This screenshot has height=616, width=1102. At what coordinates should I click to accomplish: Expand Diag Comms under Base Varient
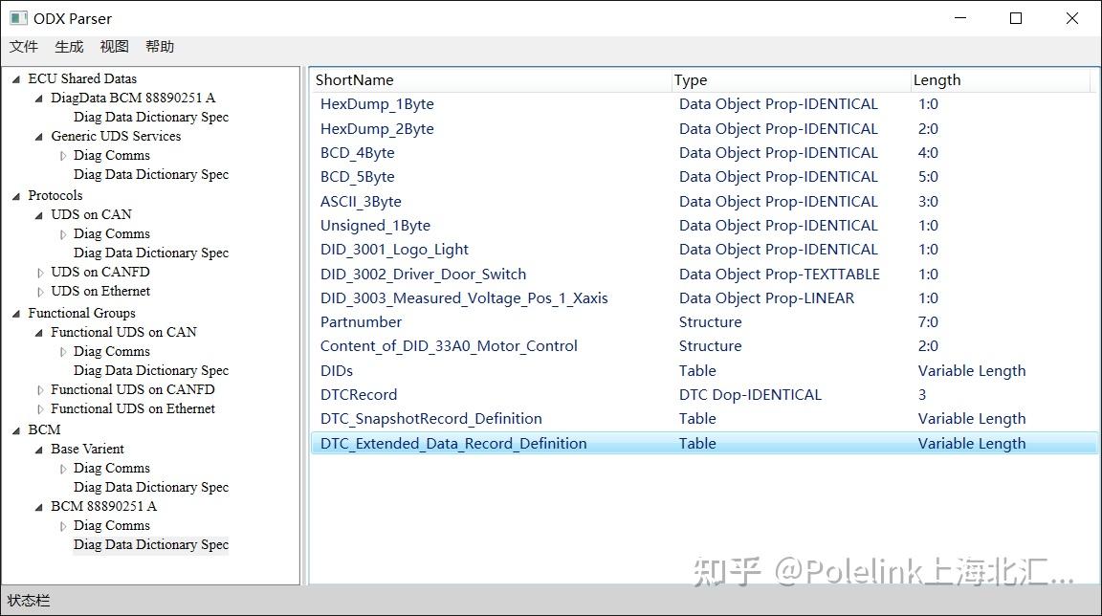pos(62,468)
